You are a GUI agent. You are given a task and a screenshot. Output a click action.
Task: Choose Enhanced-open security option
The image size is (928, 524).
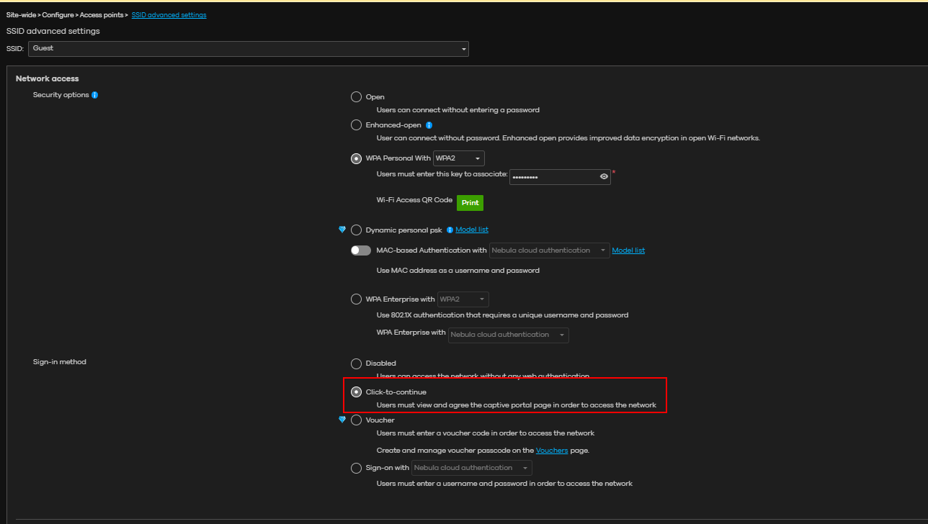pos(356,125)
